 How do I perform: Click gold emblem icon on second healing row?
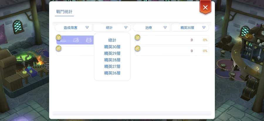pyautogui.click(x=138, y=48)
